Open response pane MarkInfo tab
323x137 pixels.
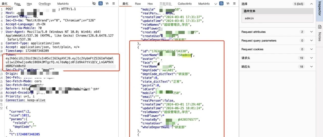click(204, 4)
